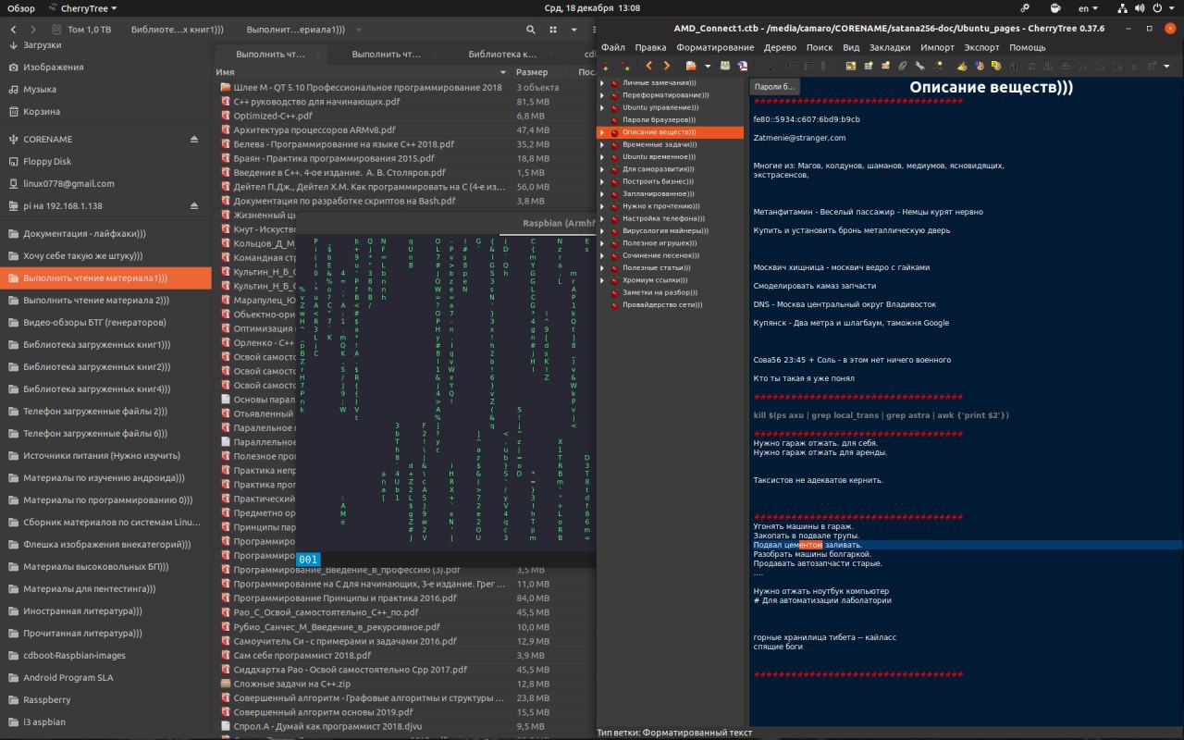
Task: Eject CORENAME drive in sidebar
Action: [x=194, y=139]
